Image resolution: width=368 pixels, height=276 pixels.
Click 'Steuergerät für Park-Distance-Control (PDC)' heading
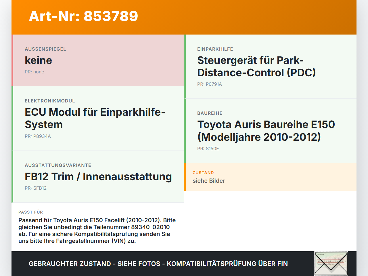point(256,66)
